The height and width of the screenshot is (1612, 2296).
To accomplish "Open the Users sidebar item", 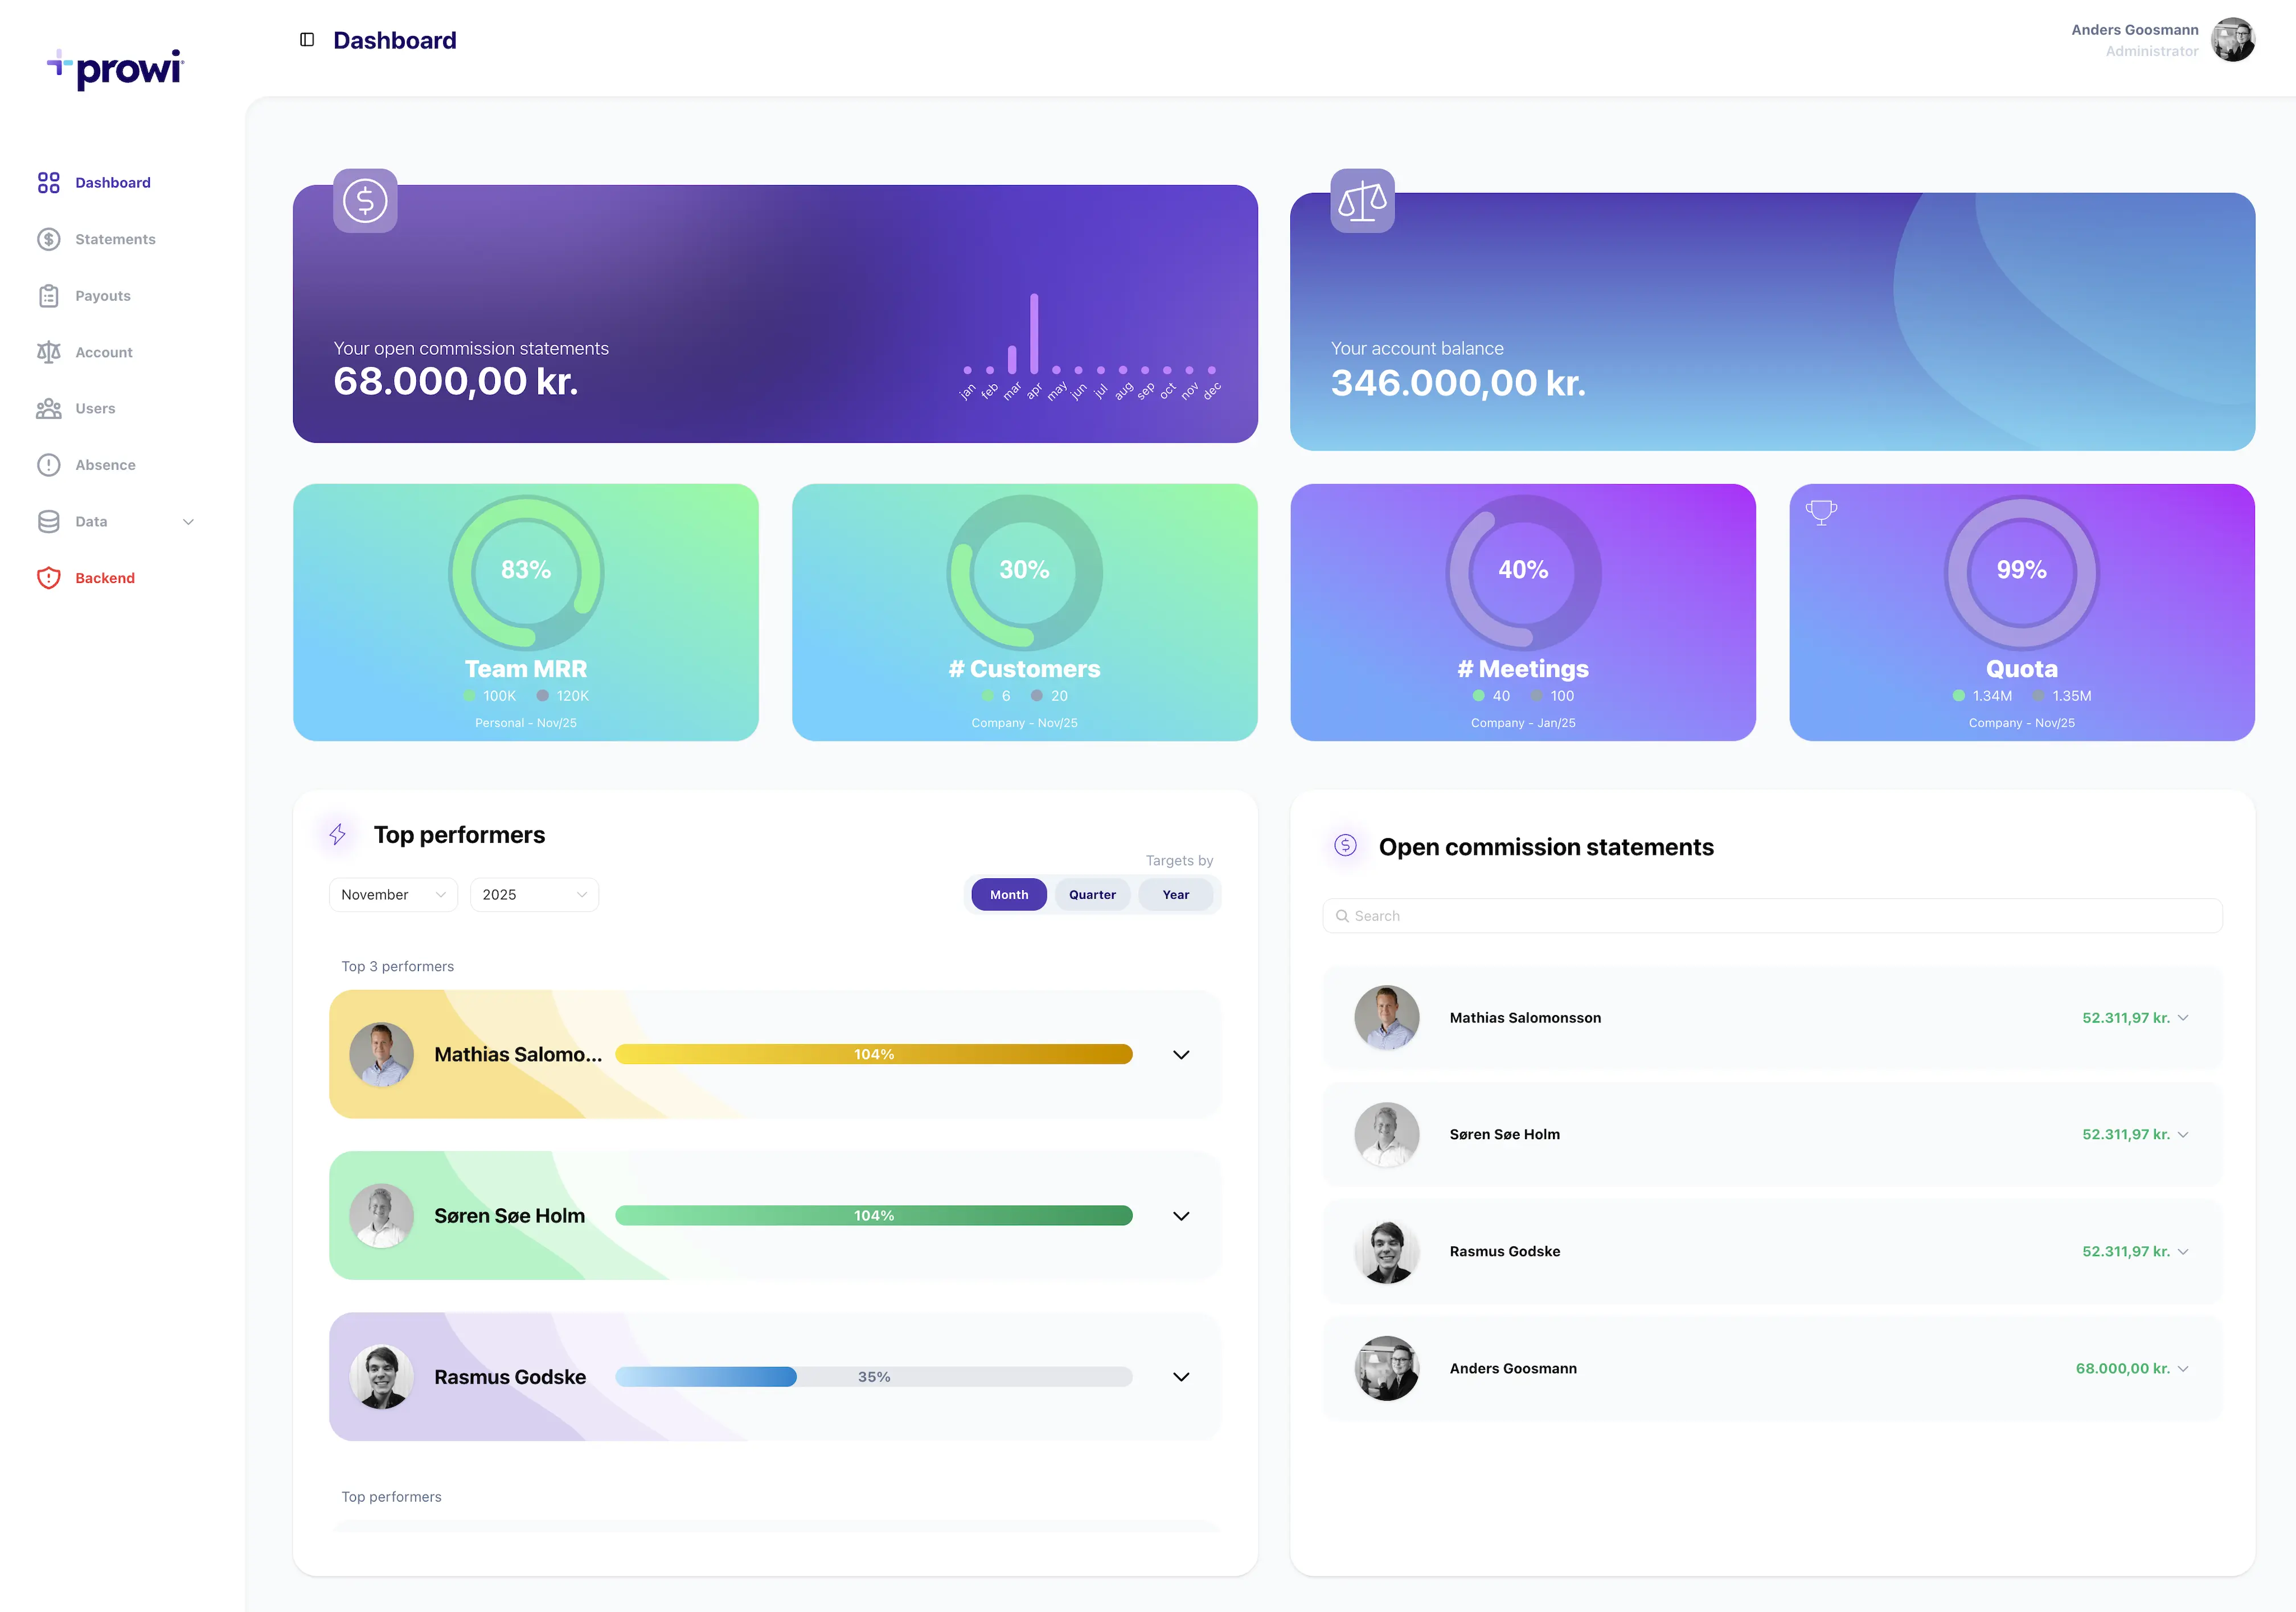I will tap(95, 409).
